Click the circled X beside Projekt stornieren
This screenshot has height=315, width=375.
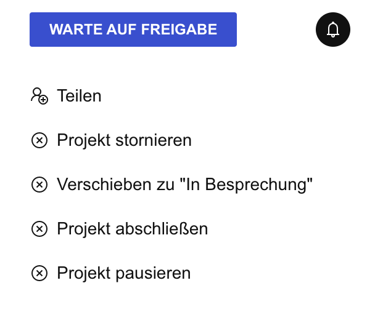point(39,140)
